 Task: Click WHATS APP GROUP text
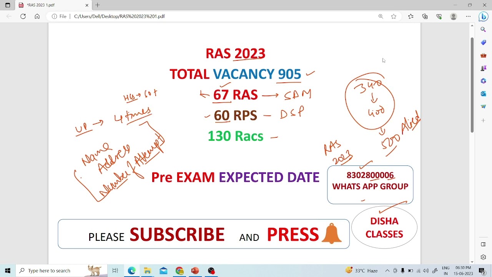click(370, 187)
